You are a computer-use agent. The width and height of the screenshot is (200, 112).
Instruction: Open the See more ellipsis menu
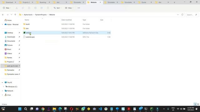pos(79,8)
